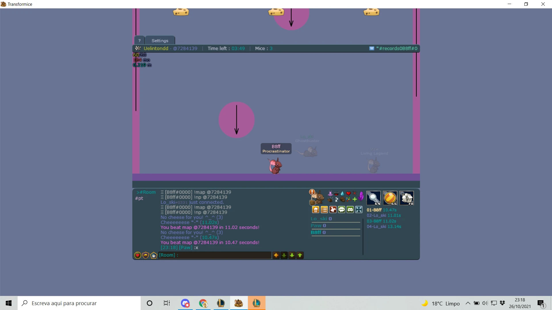Use the brown facepalm emote
The image size is (552, 310).
tap(342, 199)
